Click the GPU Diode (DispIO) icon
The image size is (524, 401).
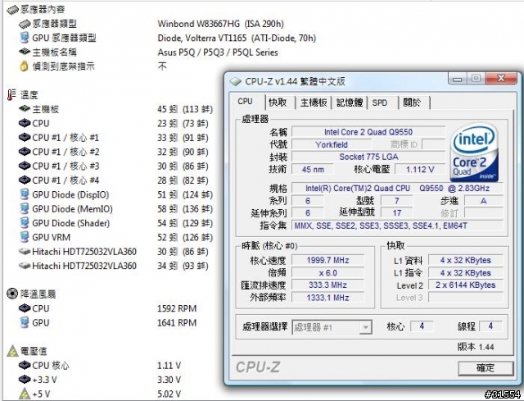click(24, 194)
